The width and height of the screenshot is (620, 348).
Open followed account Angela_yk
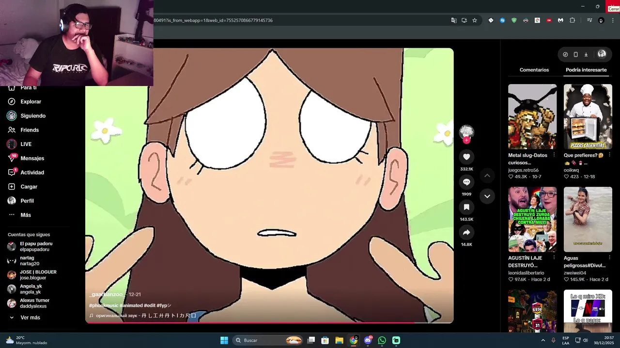30,289
